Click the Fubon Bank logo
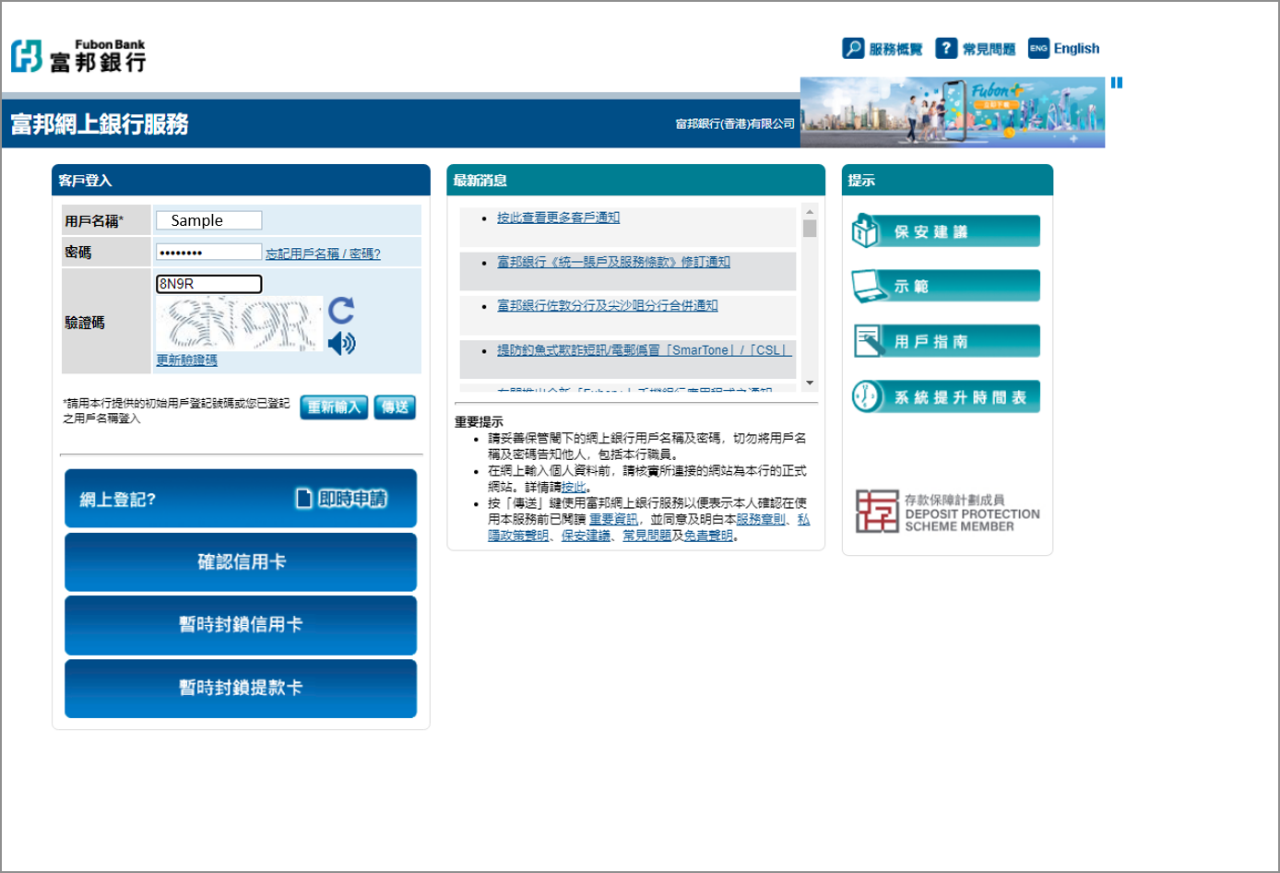This screenshot has height=873, width=1280. pos(78,55)
